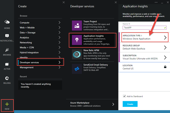Click the Name field containing TestAPP

click(145, 28)
